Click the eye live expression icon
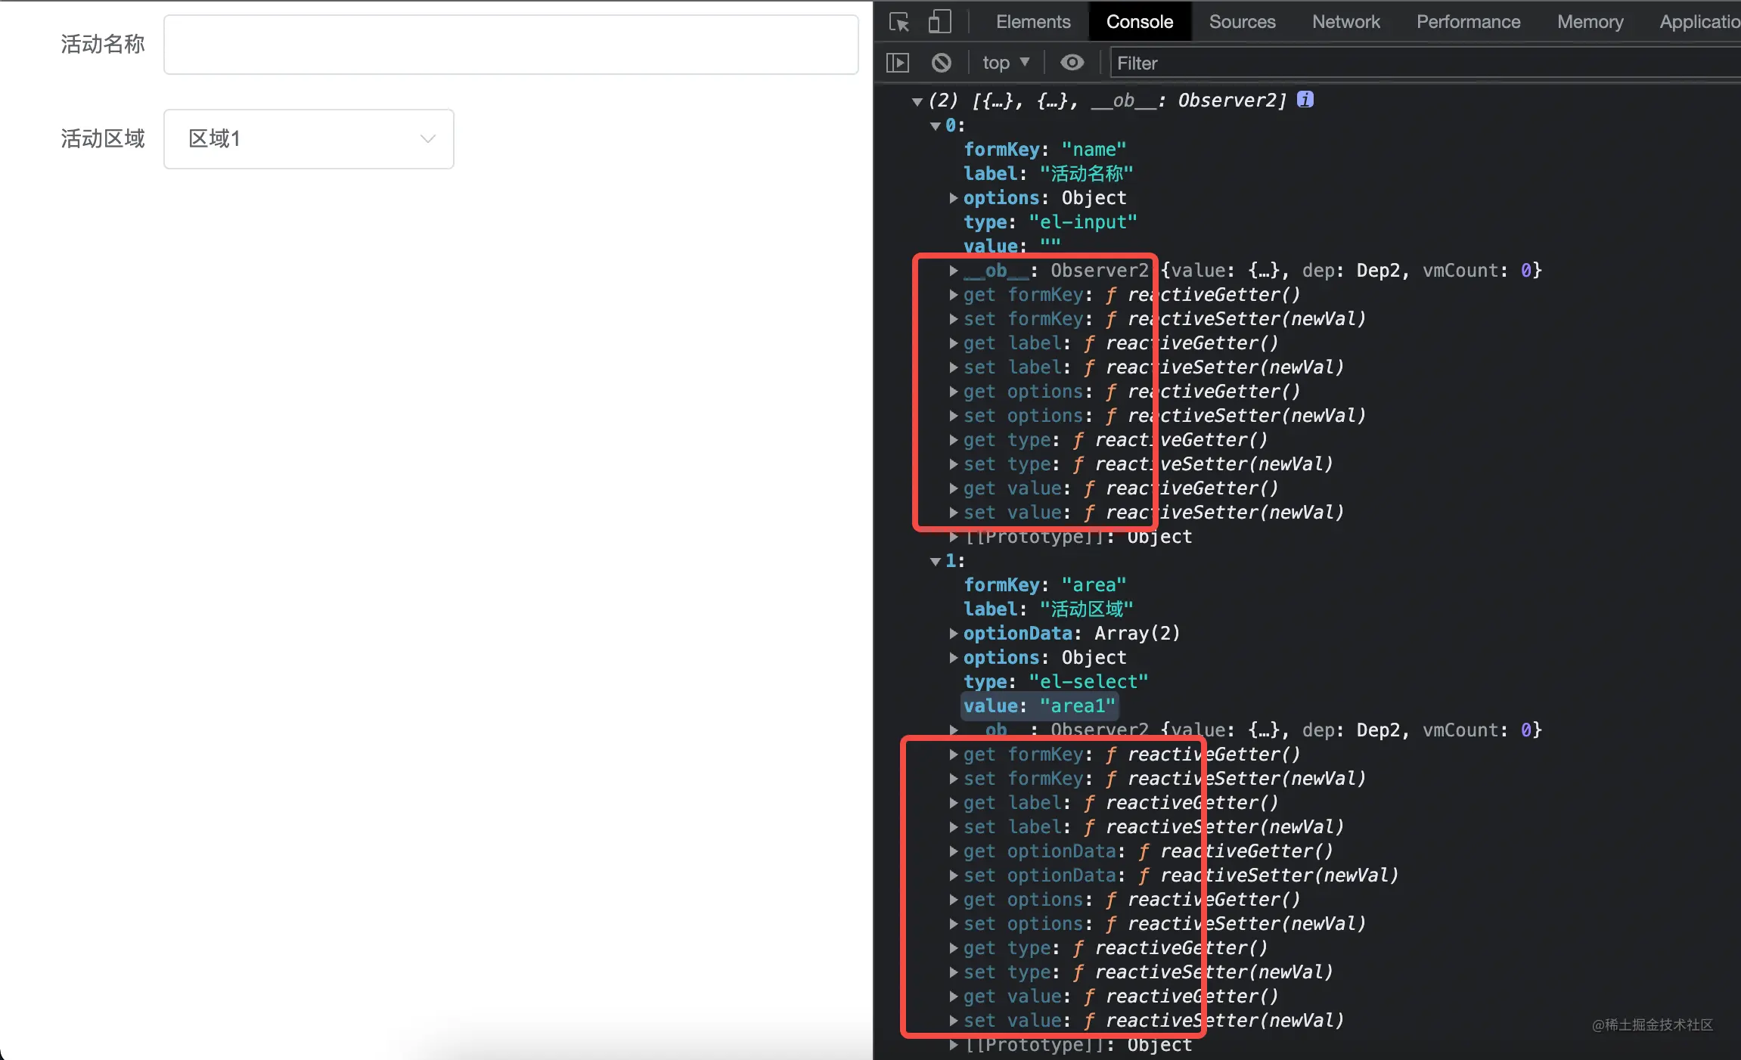Screen dimensions: 1741x1060 click(1072, 63)
